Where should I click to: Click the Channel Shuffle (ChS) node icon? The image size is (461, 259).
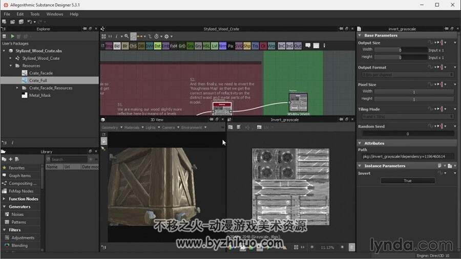click(x=133, y=46)
